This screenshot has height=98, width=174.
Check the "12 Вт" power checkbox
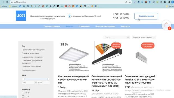[x=23, y=97]
